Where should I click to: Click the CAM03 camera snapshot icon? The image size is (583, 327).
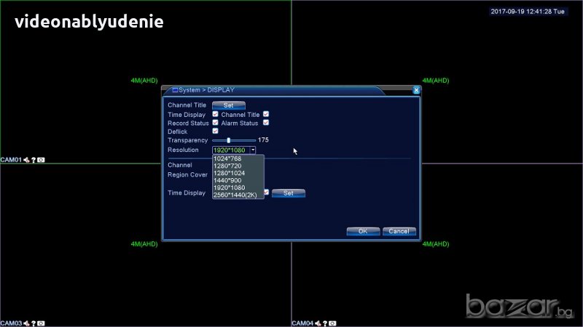pyautogui.click(x=41, y=323)
